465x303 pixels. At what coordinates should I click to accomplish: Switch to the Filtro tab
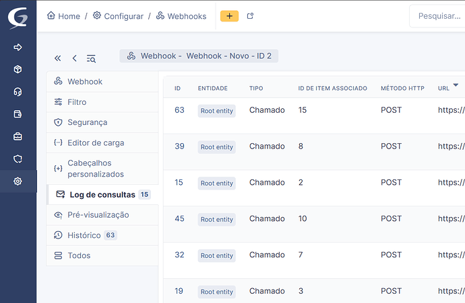click(77, 102)
